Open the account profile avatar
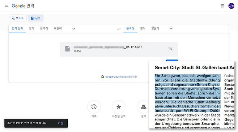Screen dimensions: 238x132 click(x=231, y=6)
